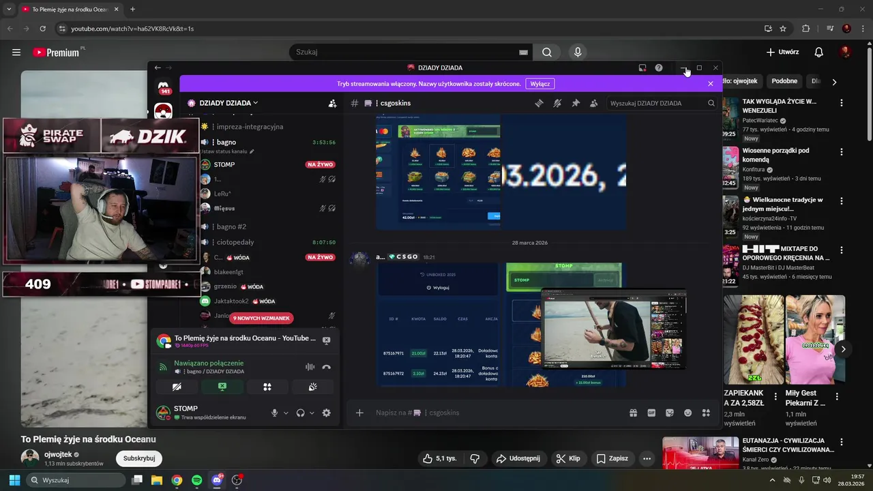
Task: Open Discord user settings gear
Action: click(x=326, y=413)
